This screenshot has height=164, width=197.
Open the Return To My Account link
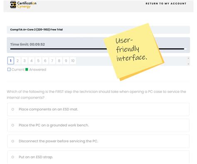point(166,4)
